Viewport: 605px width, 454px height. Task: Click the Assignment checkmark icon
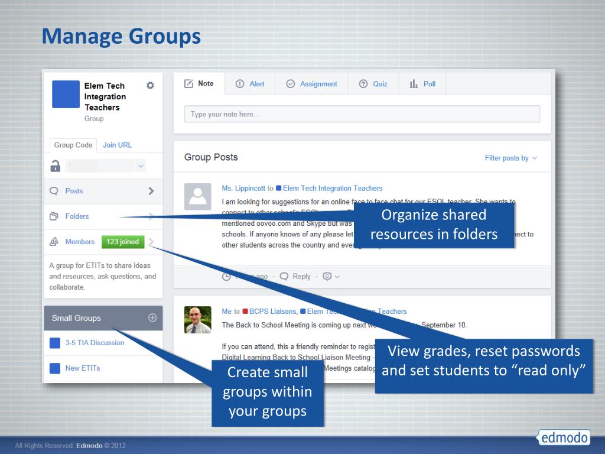point(291,84)
